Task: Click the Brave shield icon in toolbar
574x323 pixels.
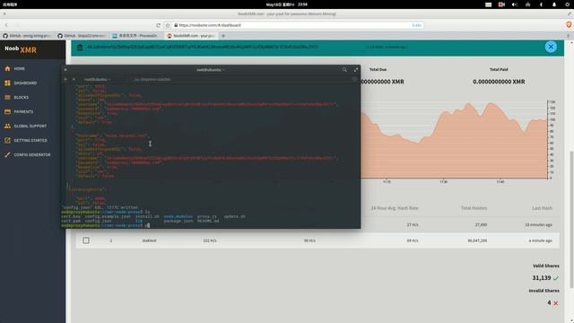Action: tap(569, 25)
